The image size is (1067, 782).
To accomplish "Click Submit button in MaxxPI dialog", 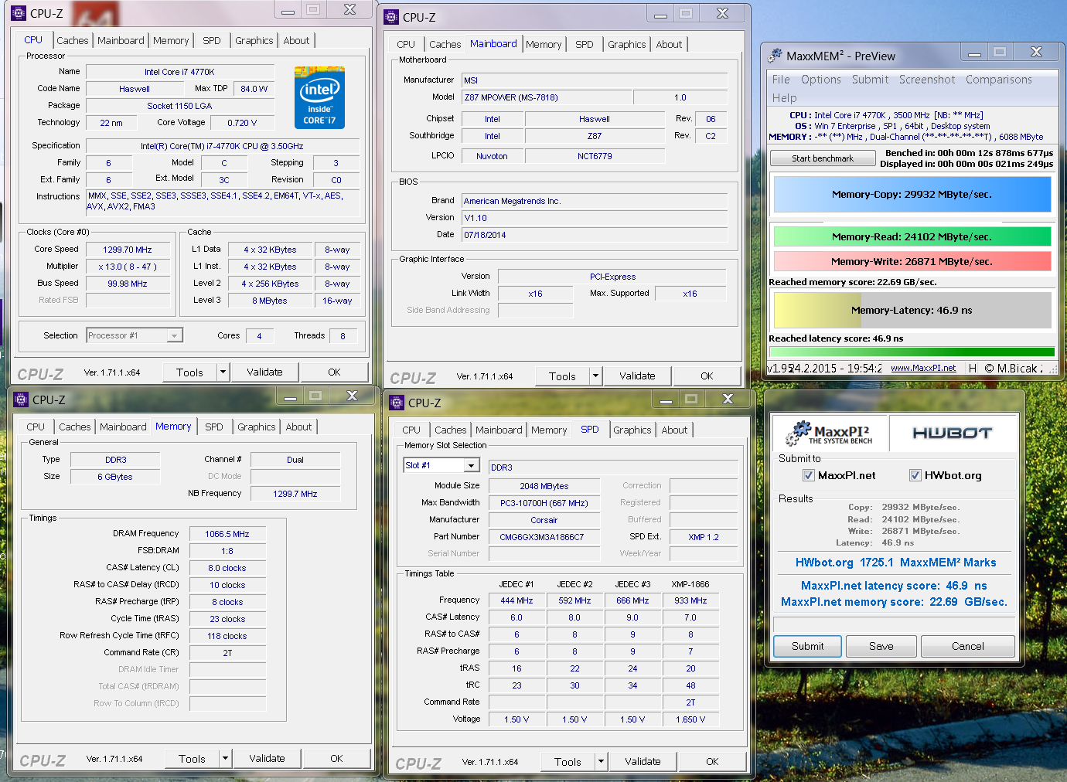I will [808, 646].
